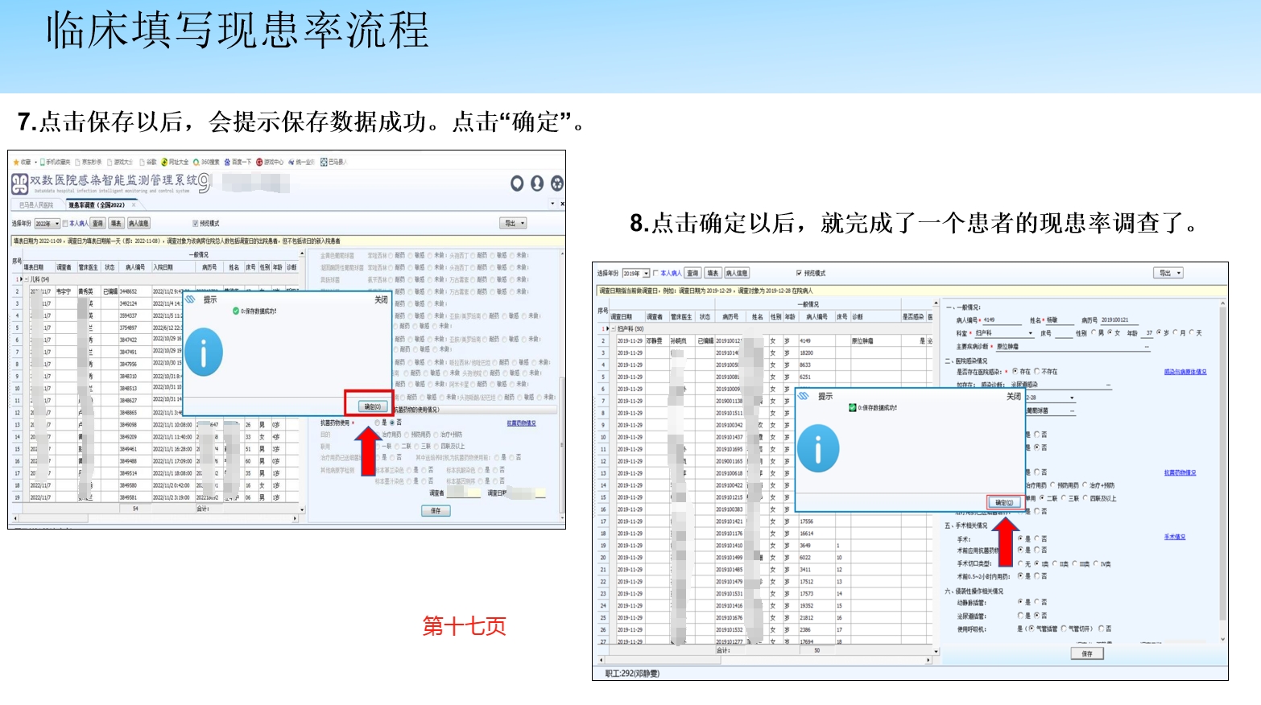Image resolution: width=1261 pixels, height=705 pixels.
Task: Open the 京东秒杀 bookmark
Action: tap(89, 162)
